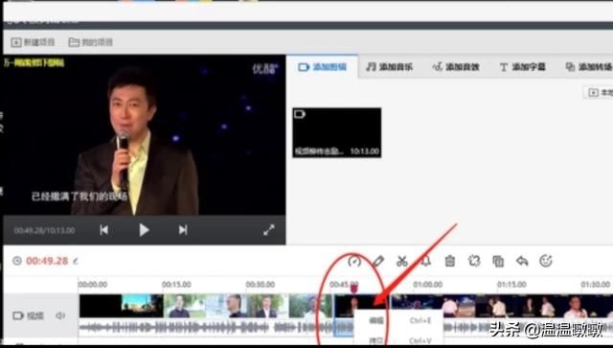Select the selected dark clip under the playhead

pos(361,306)
